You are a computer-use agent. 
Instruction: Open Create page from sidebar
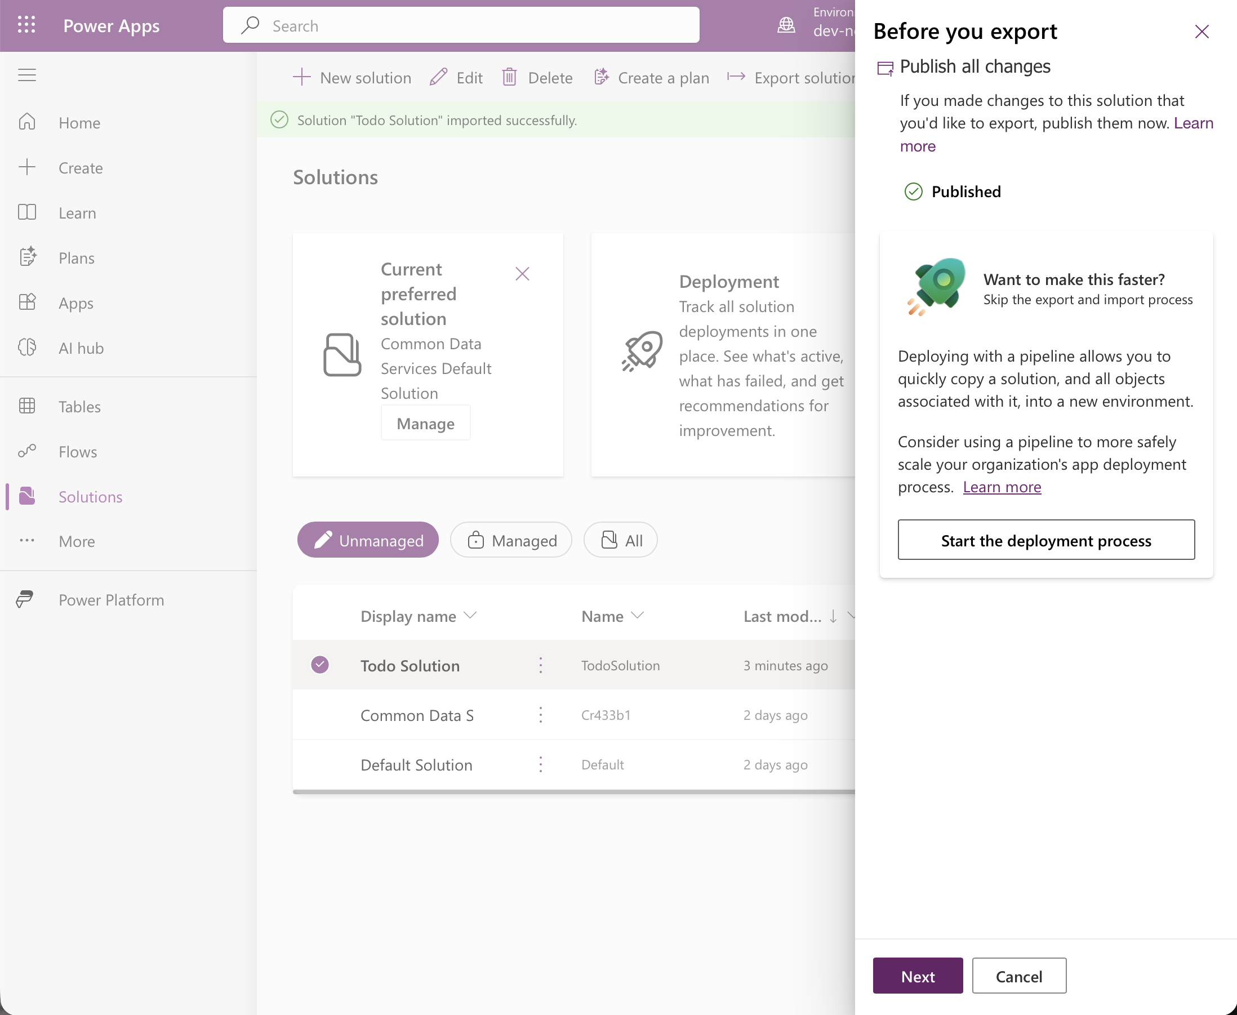(x=81, y=168)
